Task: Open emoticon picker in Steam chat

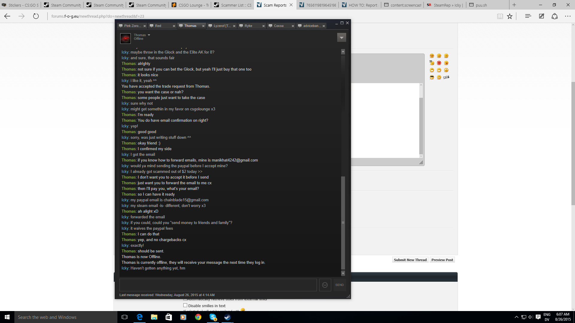Action: (x=325, y=285)
